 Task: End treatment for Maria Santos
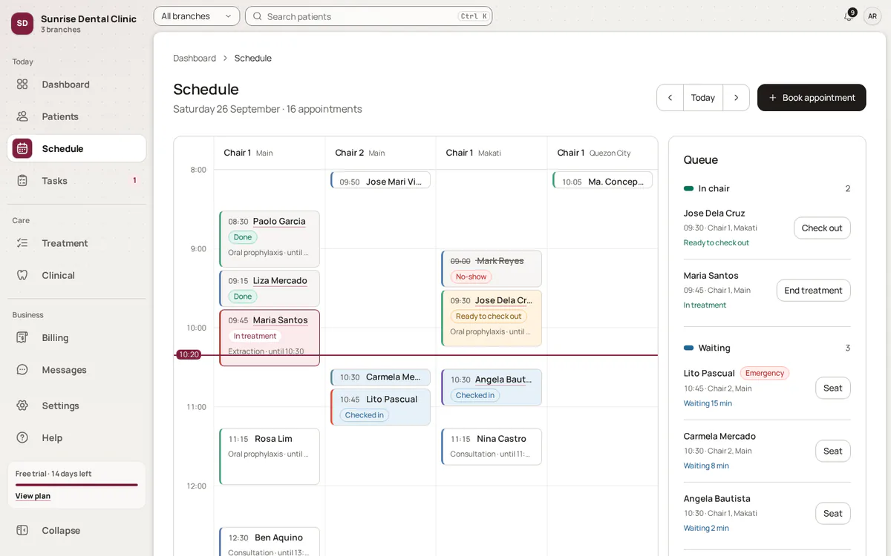coord(813,291)
